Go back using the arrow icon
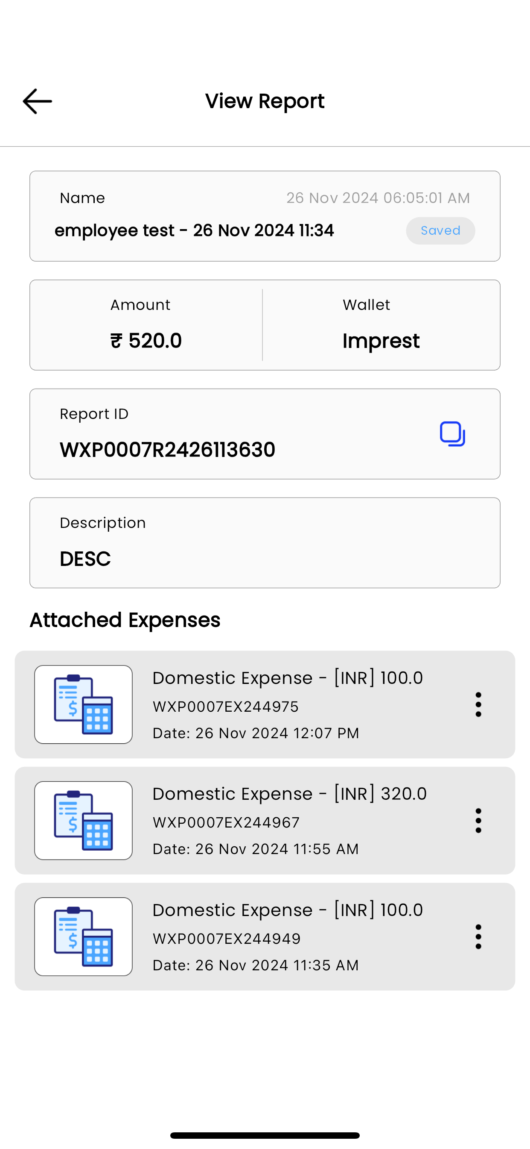 (38, 101)
